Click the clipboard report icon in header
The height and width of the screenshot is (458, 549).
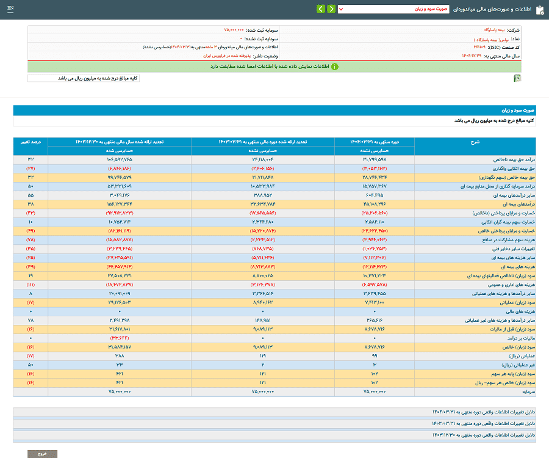click(540, 10)
